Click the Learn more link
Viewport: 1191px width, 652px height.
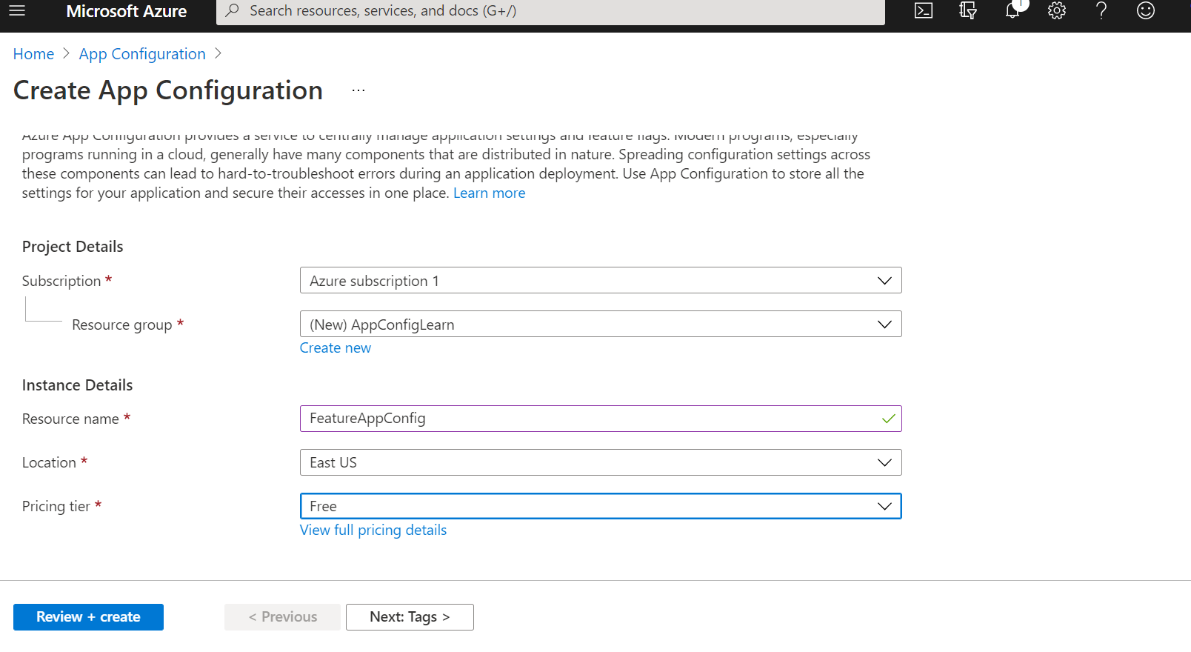tap(489, 193)
